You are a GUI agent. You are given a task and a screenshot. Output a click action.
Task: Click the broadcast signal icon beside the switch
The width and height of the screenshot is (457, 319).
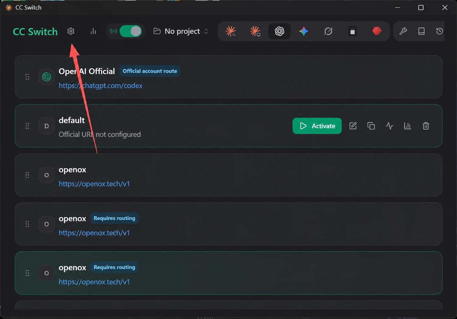[x=113, y=31]
